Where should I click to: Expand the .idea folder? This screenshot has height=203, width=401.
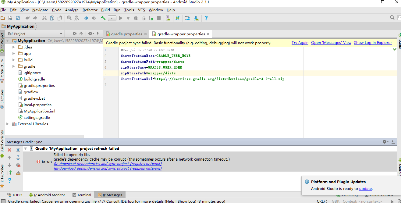pyautogui.click(x=13, y=47)
